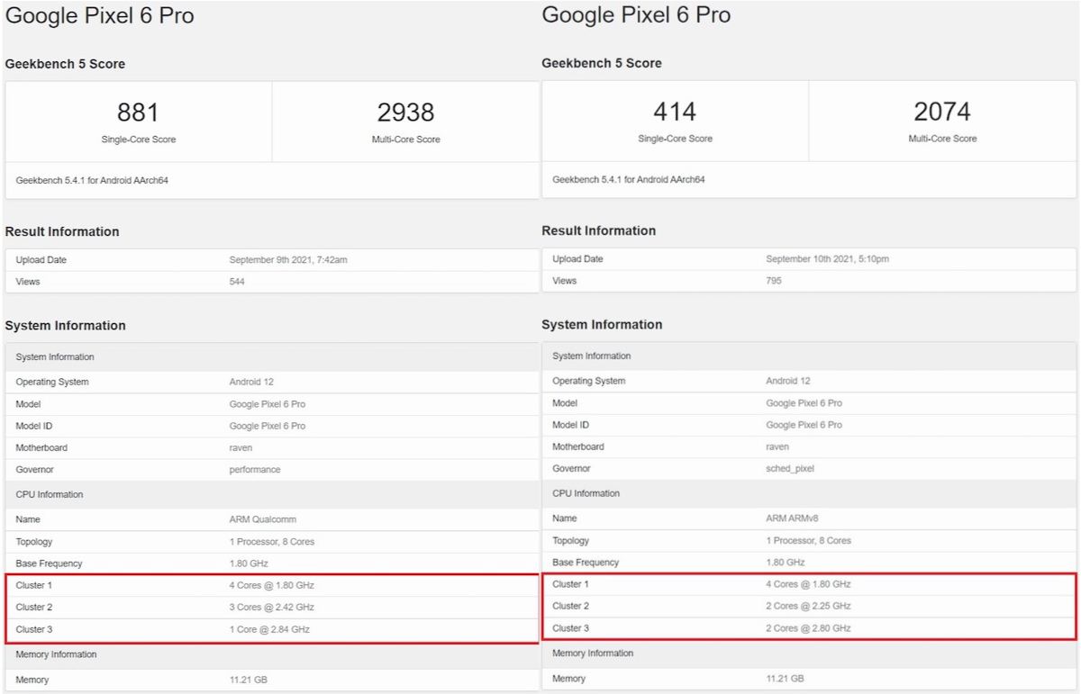
Task: Select the 544 views count
Action: coord(237,282)
